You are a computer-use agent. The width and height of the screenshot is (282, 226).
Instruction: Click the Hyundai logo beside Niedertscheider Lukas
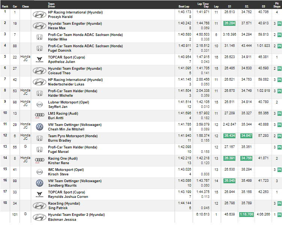coord(39,82)
